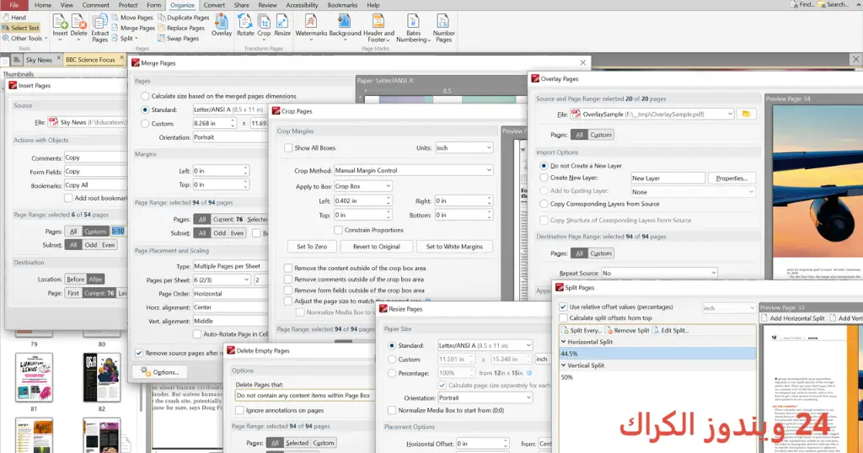This screenshot has width=863, height=453.
Task: Click page 81 thumbnail
Action: pos(34,378)
